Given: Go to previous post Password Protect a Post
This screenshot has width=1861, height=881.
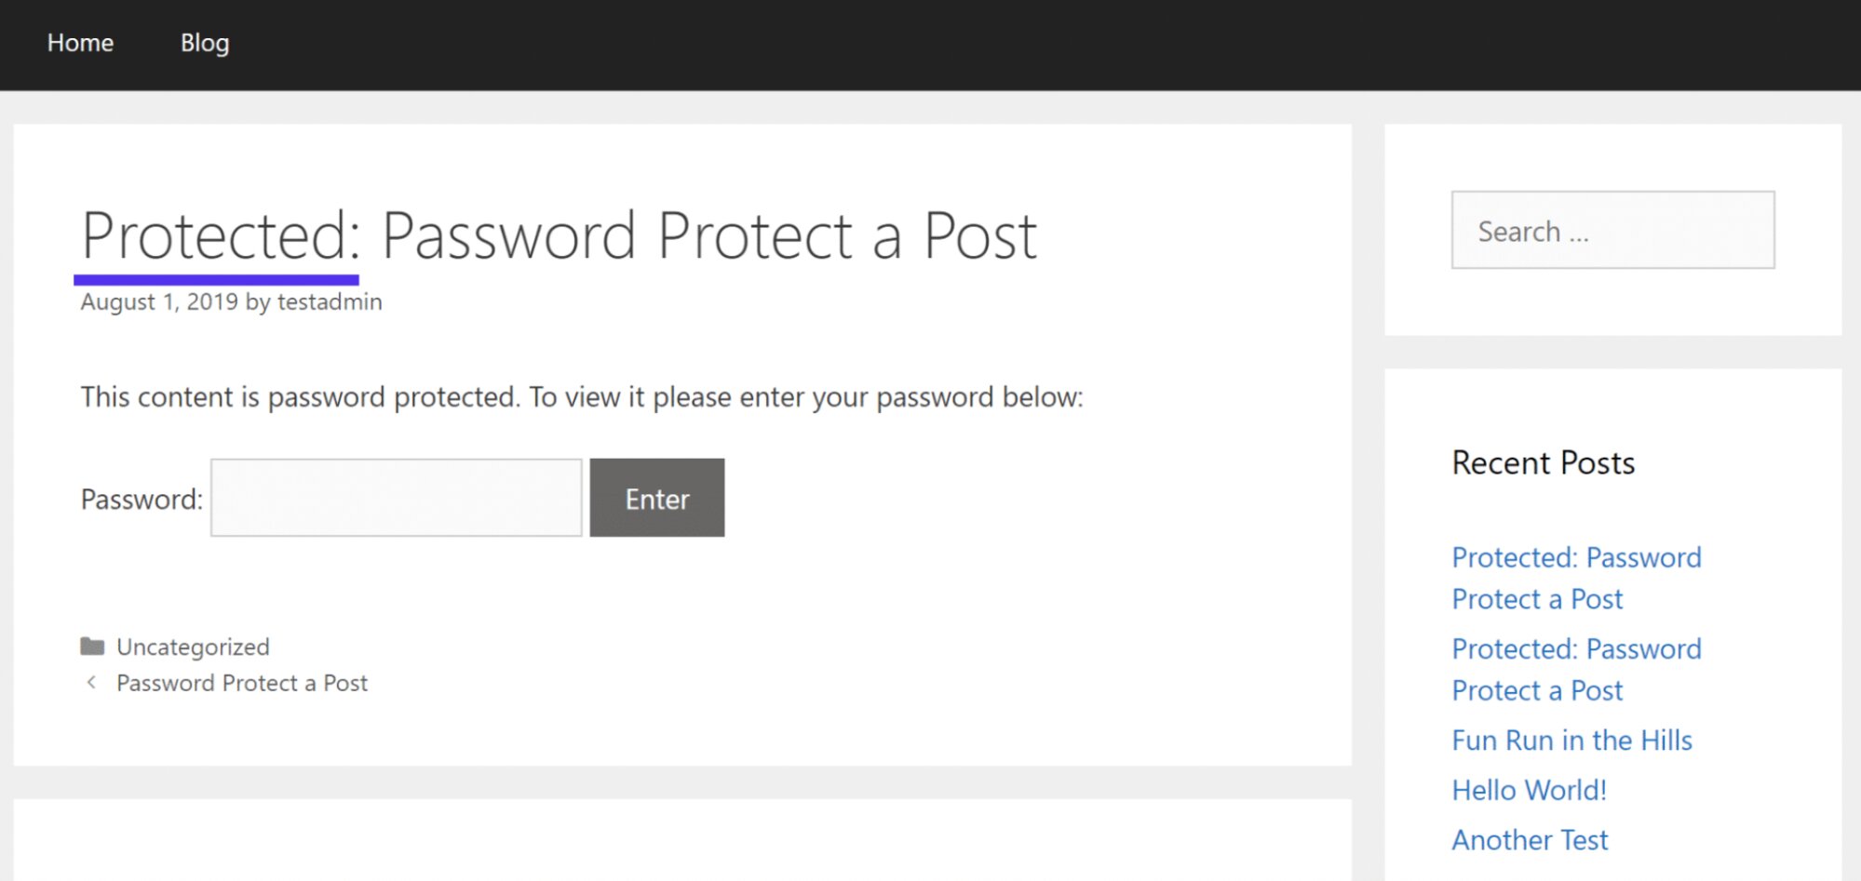Looking at the screenshot, I should (242, 683).
